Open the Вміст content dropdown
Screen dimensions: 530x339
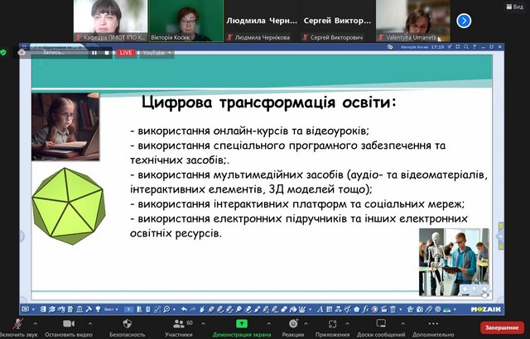click(x=111, y=309)
